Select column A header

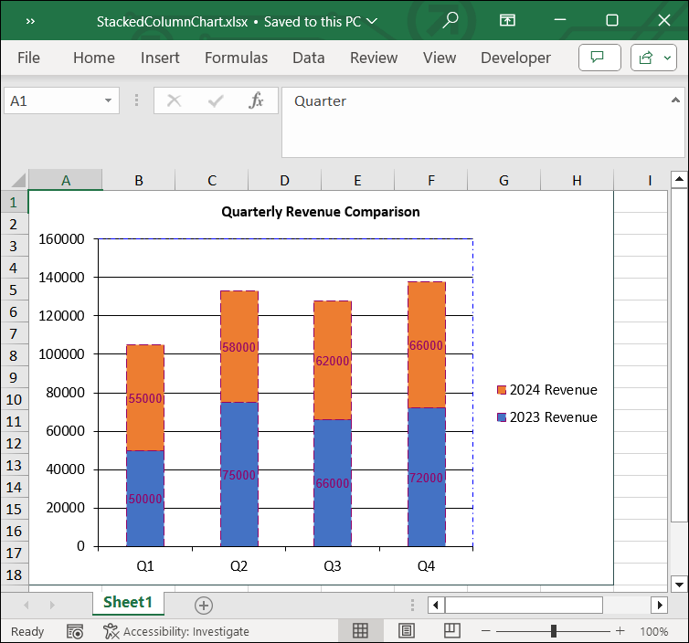pos(66,180)
